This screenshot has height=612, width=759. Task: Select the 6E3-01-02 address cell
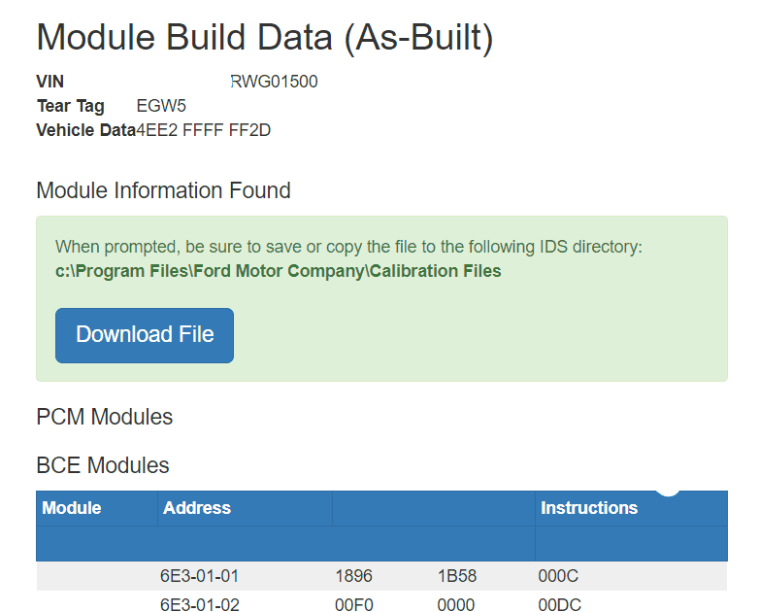[x=200, y=605]
